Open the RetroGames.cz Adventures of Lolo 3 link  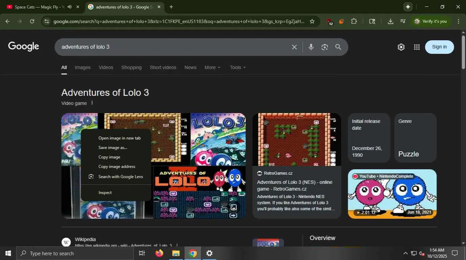tap(295, 186)
